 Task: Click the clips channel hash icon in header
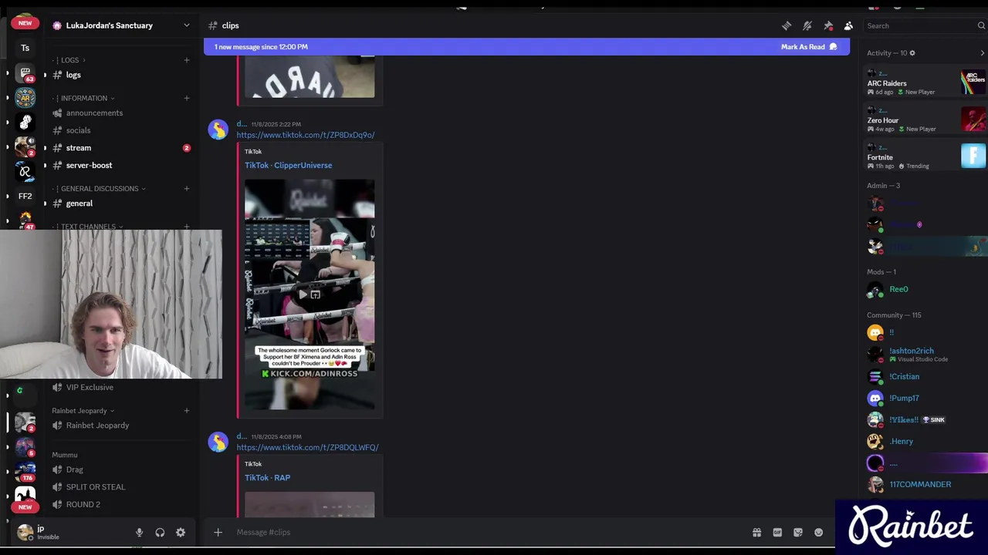pos(213,25)
